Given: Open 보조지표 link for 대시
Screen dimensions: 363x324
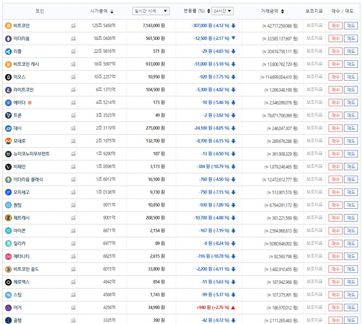Looking at the screenshot, I should tap(314, 128).
